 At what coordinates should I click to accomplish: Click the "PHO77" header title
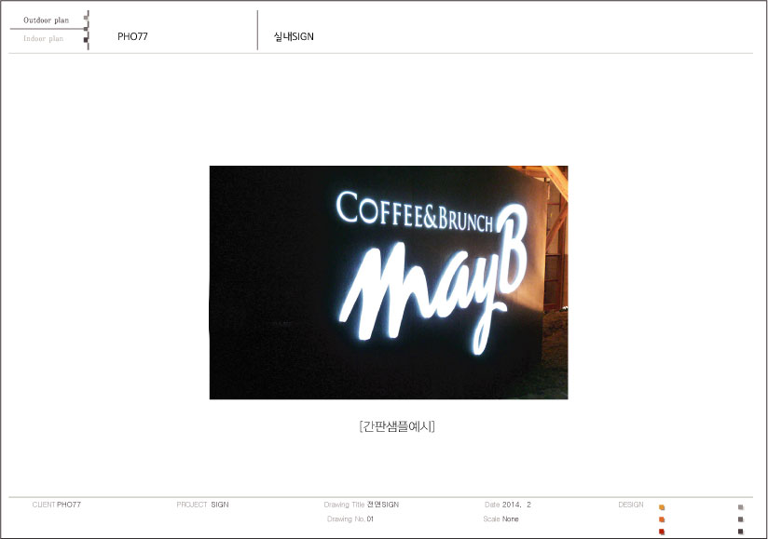pos(132,36)
